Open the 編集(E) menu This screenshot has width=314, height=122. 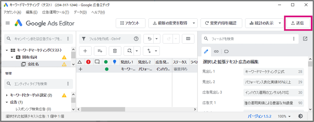[32, 13]
